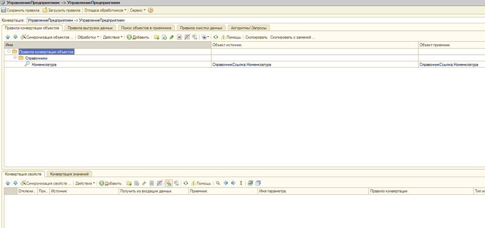
Task: Click the Скопировать button in upper toolbar
Action: 256,37
